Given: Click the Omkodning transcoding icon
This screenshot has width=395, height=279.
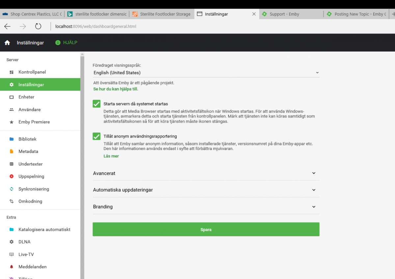Looking at the screenshot, I should click(12, 201).
